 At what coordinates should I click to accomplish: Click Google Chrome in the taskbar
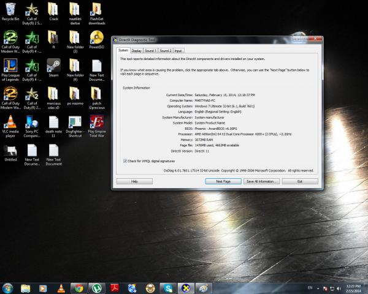78,287
